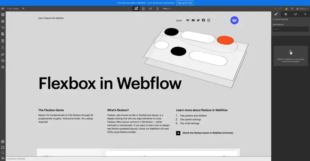Switch to Element Settings gear tab
Screen dimensions: 310x161
286,14
